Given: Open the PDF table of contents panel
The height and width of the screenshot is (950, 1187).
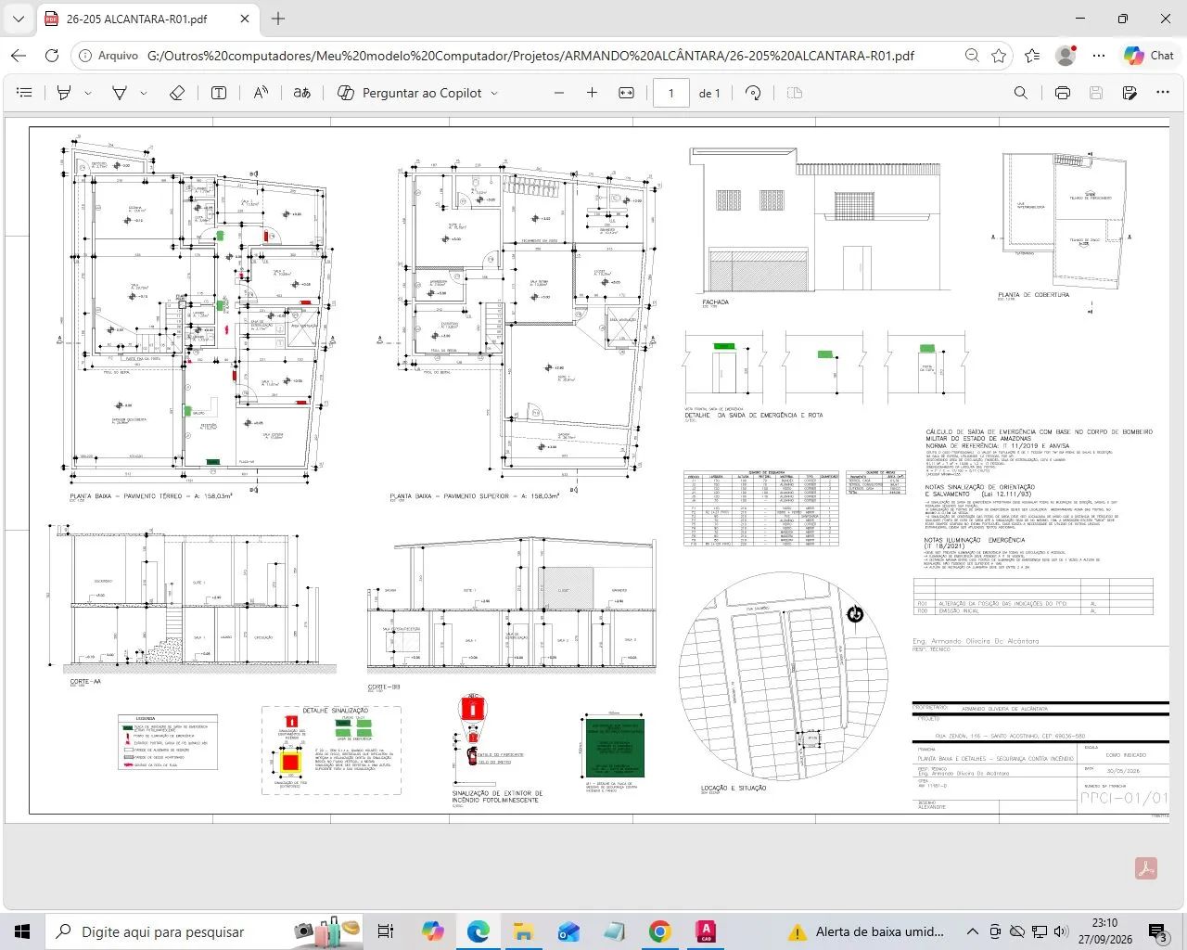Looking at the screenshot, I should [25, 93].
